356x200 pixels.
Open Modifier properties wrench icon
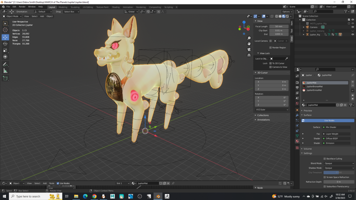coord(297,115)
